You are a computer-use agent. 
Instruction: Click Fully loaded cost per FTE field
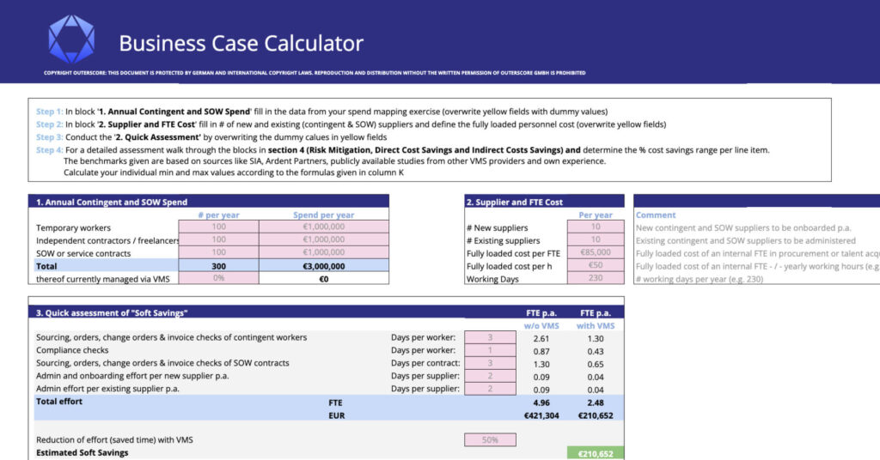pyautogui.click(x=596, y=253)
